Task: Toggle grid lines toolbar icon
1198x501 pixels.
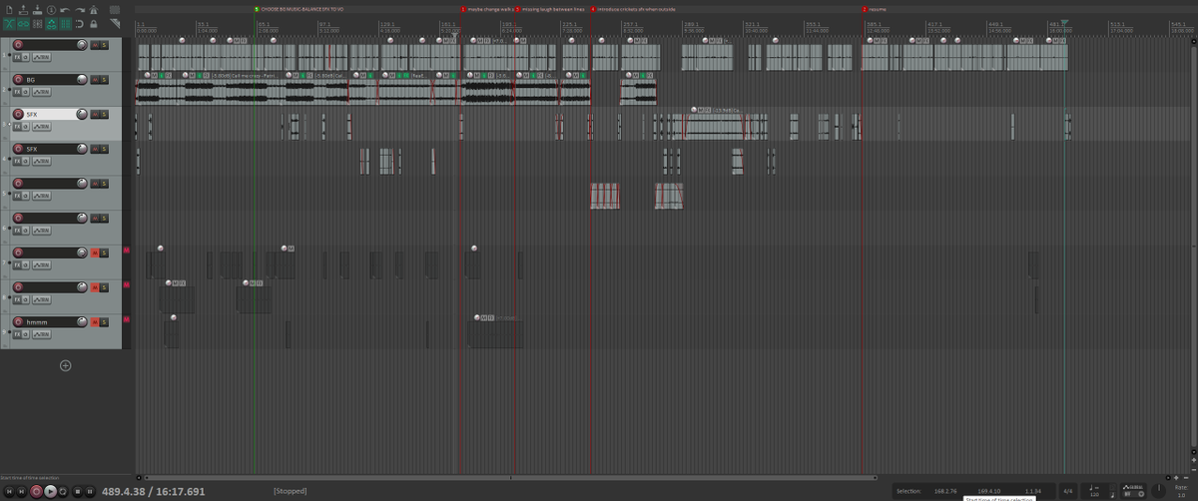Action: (65, 24)
